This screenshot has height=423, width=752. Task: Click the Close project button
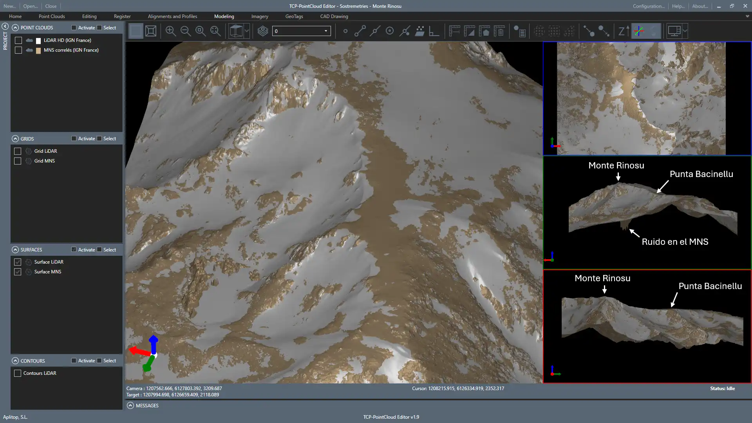pyautogui.click(x=51, y=6)
